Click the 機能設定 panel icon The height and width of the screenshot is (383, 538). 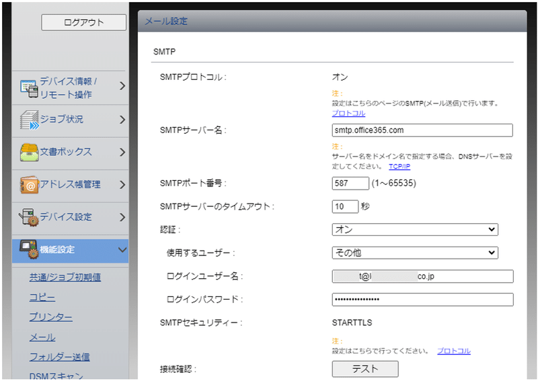(29, 249)
